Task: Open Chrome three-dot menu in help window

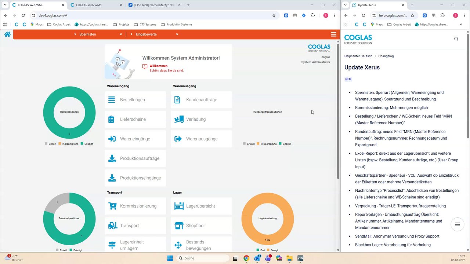Action: coord(464,15)
